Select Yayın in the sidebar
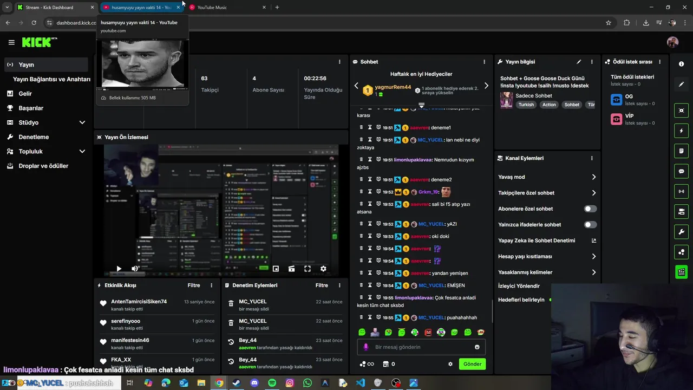The width and height of the screenshot is (693, 390). (47, 64)
